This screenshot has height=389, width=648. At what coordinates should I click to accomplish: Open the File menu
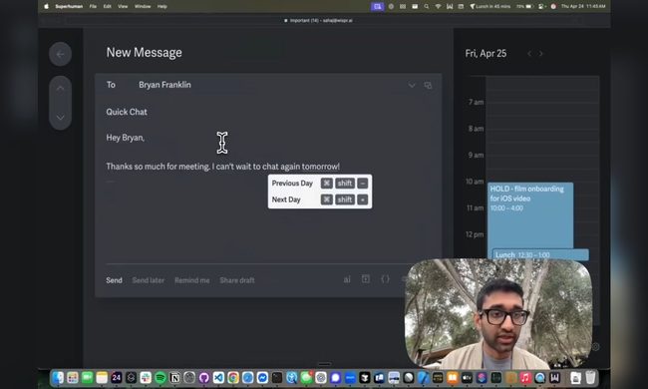pos(93,6)
